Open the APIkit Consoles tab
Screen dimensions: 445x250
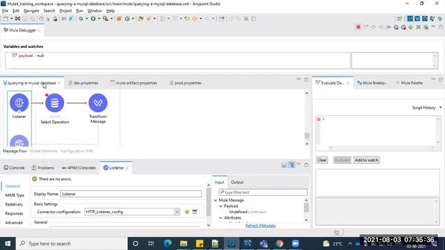(x=79, y=168)
